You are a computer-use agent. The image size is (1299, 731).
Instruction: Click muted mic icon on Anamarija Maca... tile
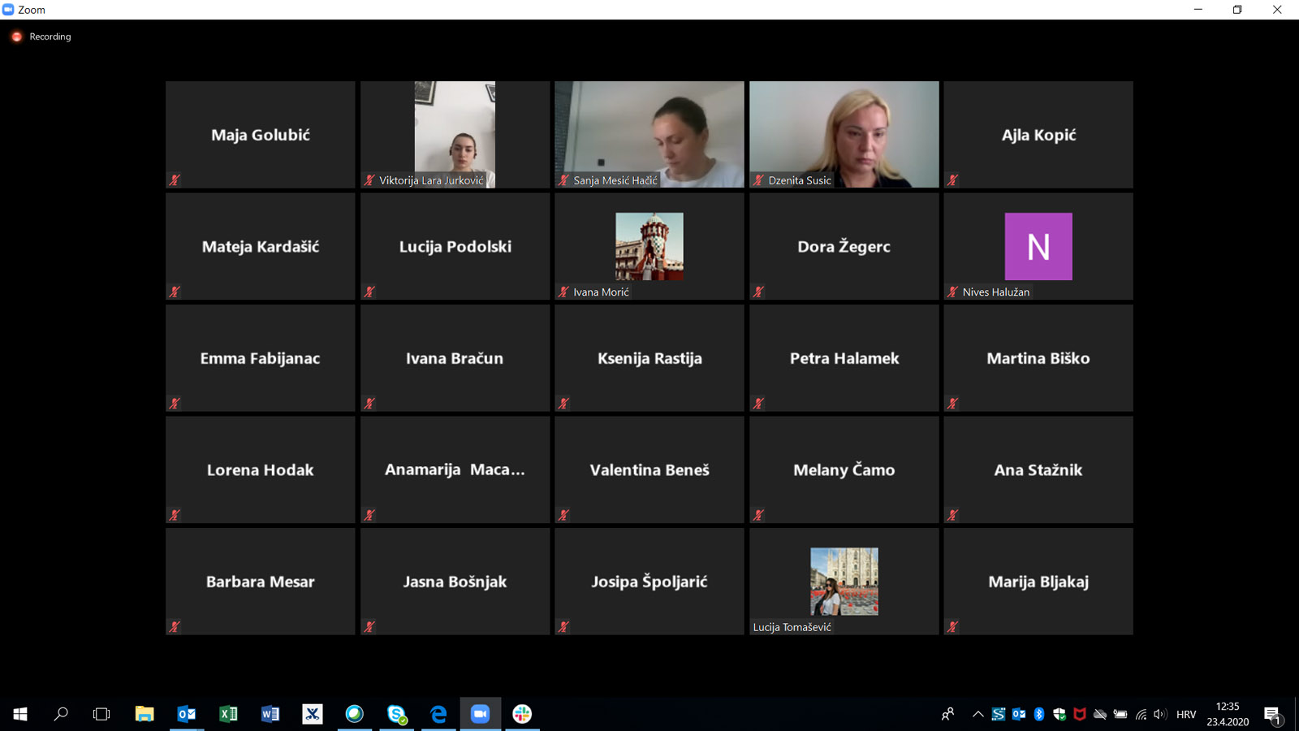(x=369, y=515)
